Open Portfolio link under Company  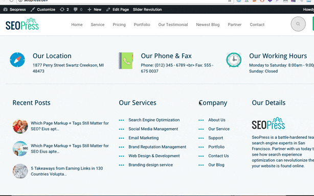pos(216,147)
